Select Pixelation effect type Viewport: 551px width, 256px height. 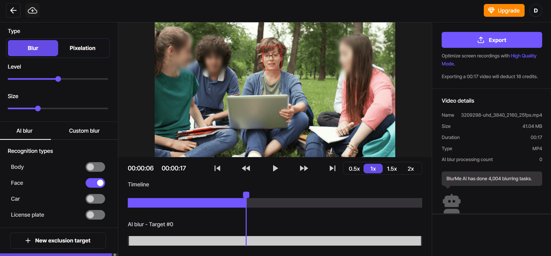tap(83, 48)
